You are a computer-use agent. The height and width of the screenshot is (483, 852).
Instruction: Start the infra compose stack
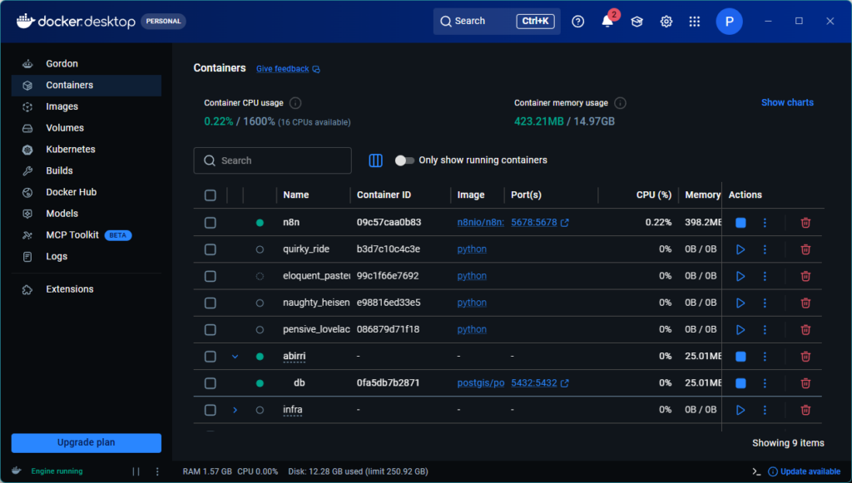click(x=741, y=410)
